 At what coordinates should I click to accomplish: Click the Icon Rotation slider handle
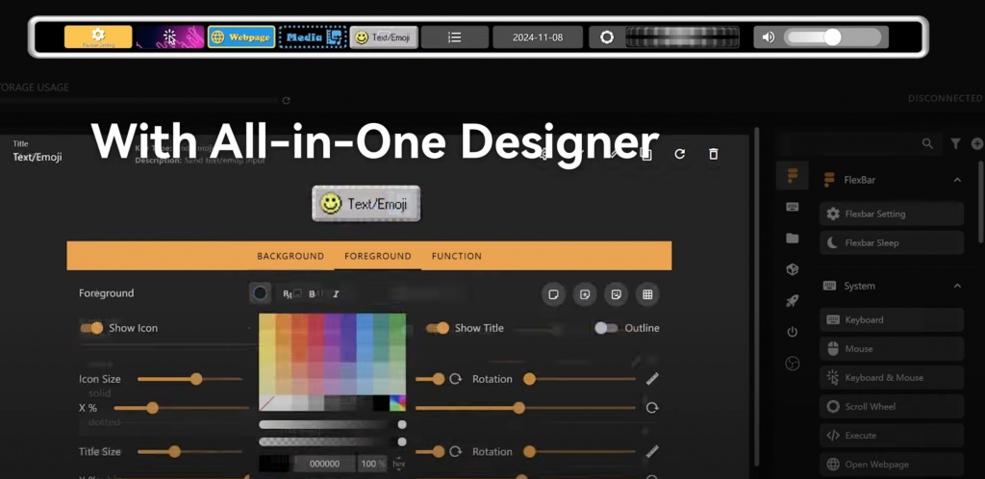pos(530,379)
